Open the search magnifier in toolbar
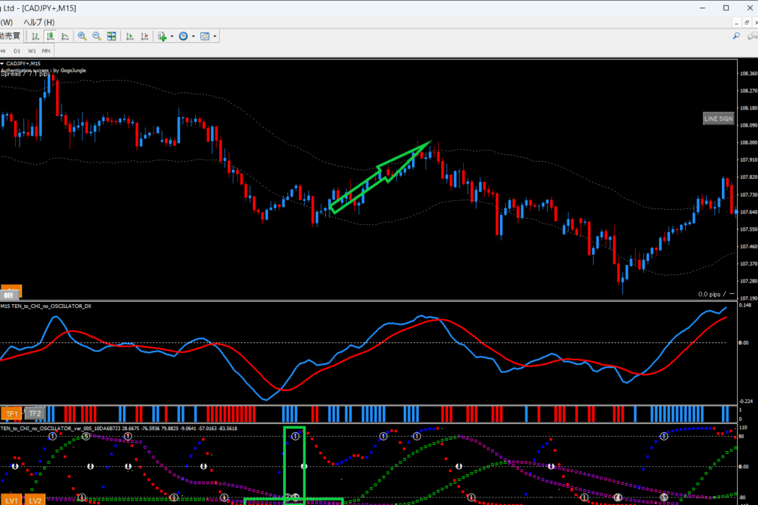Image resolution: width=758 pixels, height=505 pixels. tap(736, 36)
